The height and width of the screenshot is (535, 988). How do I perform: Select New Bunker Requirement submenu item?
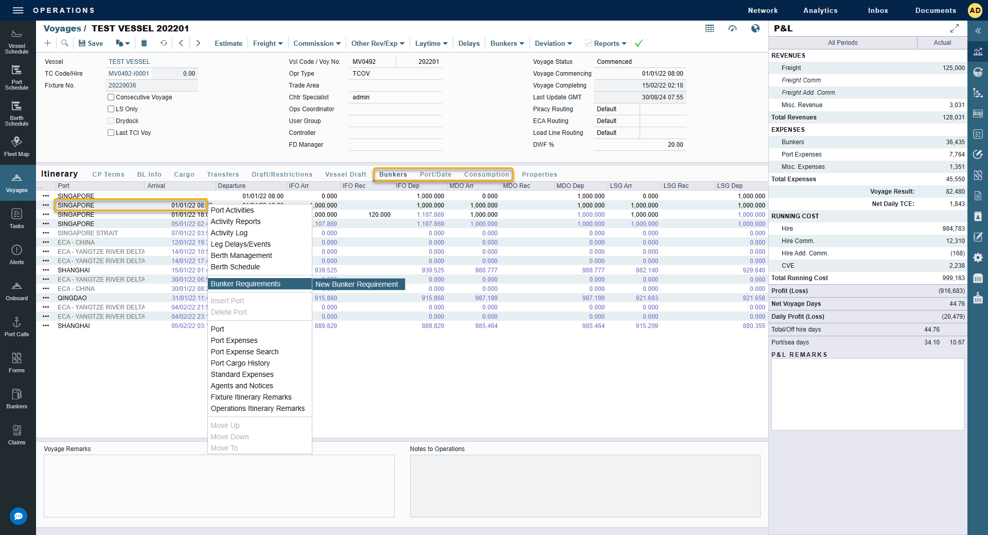(x=357, y=284)
